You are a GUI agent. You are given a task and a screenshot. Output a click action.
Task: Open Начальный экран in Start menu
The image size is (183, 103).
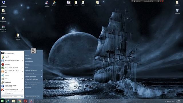[12, 53]
